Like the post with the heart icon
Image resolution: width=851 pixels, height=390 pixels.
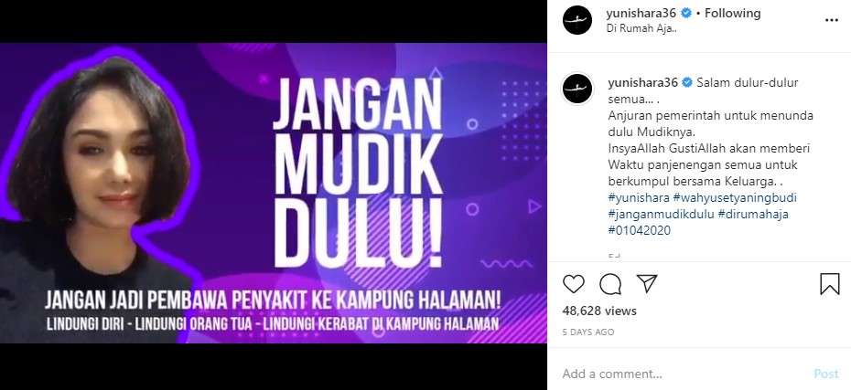click(573, 284)
